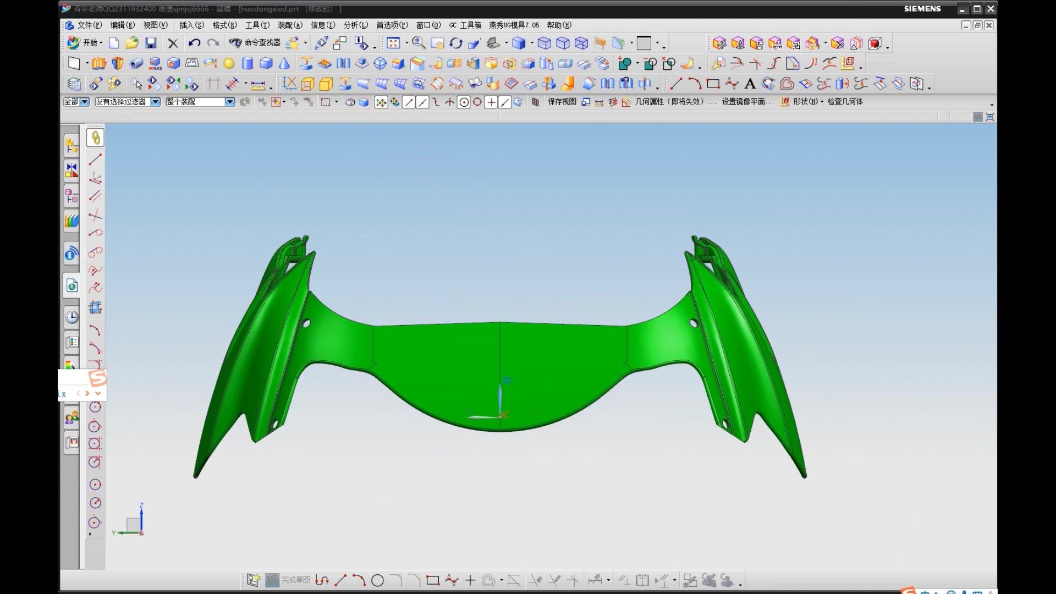The image size is (1056, 594).
Task: Select the Rectangle tool in bottom sketch toolbar
Action: 433,580
